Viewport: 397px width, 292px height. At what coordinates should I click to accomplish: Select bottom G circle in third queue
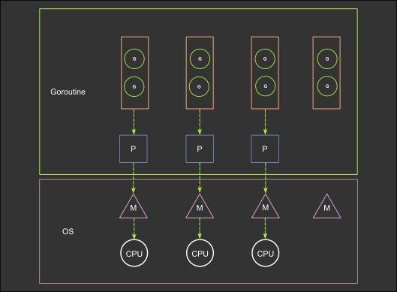(265, 86)
